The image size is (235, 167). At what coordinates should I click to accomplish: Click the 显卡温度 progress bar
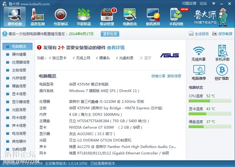tap(210, 114)
